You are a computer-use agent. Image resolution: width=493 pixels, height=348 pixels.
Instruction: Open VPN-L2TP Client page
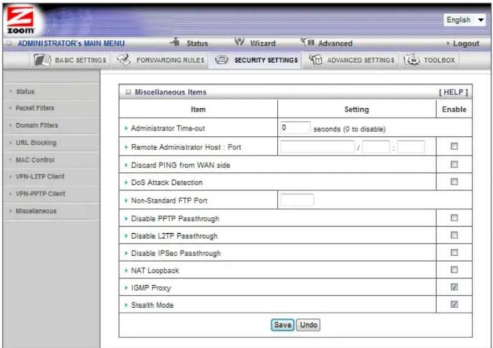(x=40, y=177)
